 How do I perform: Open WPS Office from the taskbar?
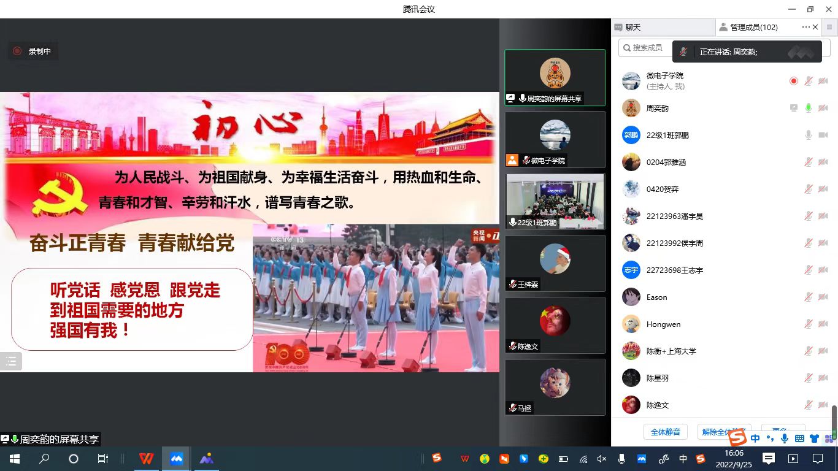point(146,459)
